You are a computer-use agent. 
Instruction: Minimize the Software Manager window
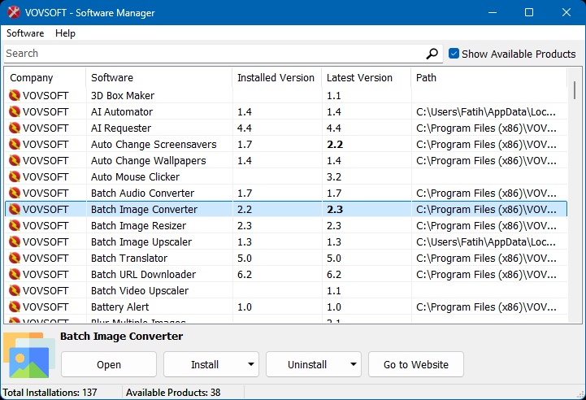[493, 12]
